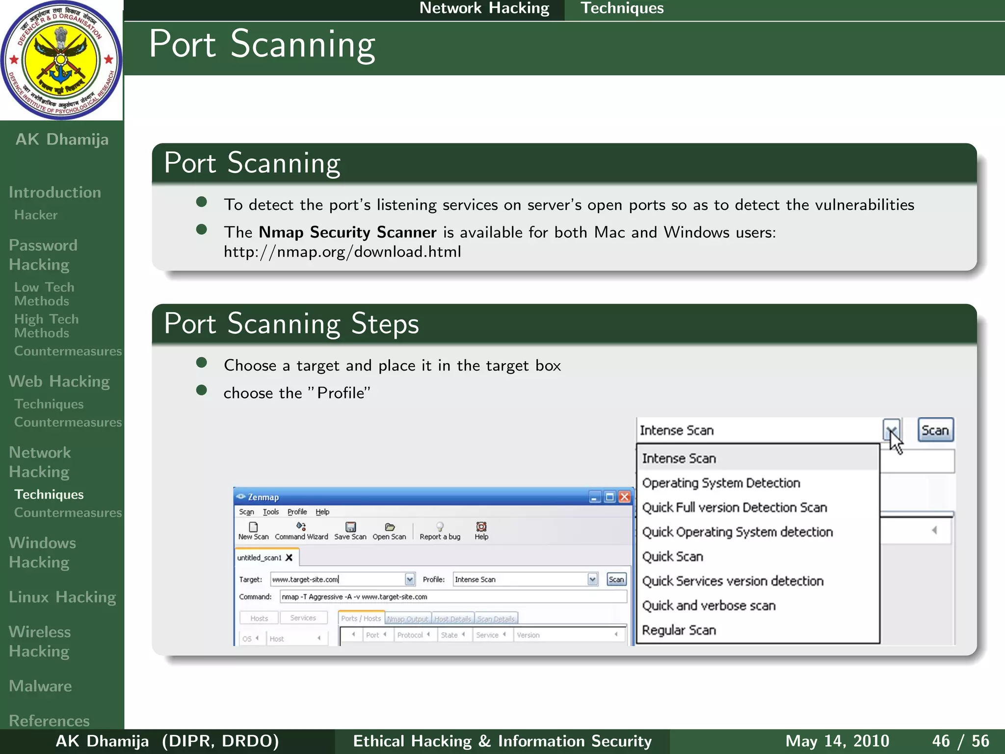Viewport: 1005px width, 754px height.
Task: Click the Save Scan disk icon
Action: tap(350, 527)
